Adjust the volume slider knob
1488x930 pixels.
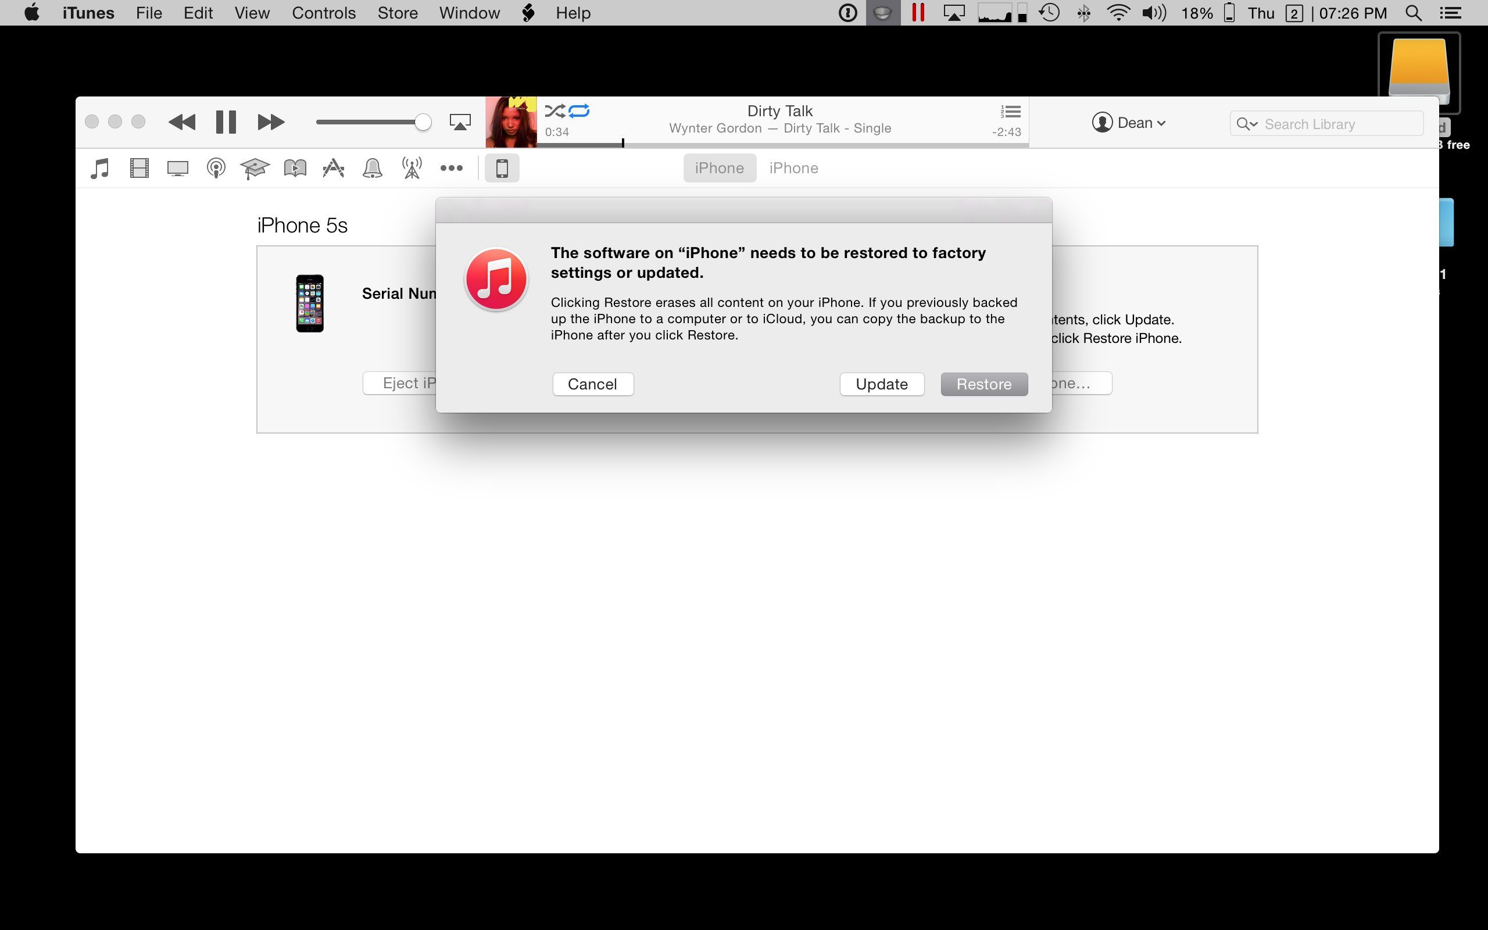(x=423, y=122)
